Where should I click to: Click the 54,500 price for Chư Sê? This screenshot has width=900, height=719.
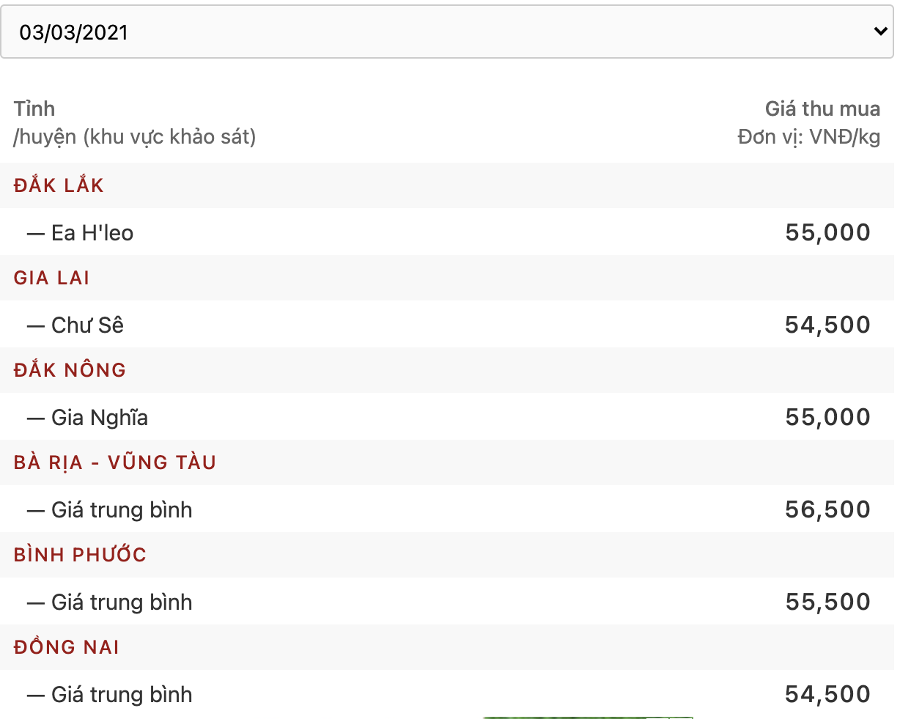coord(827,325)
